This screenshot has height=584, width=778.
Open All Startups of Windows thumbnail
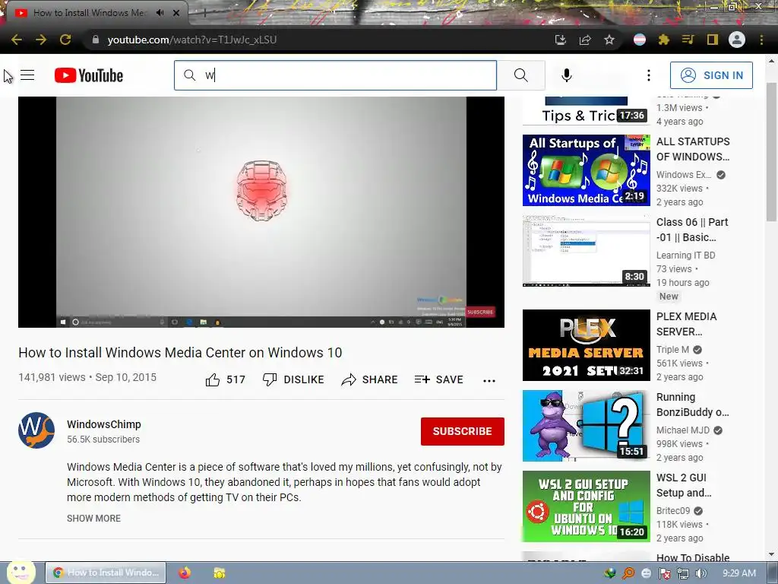(586, 170)
